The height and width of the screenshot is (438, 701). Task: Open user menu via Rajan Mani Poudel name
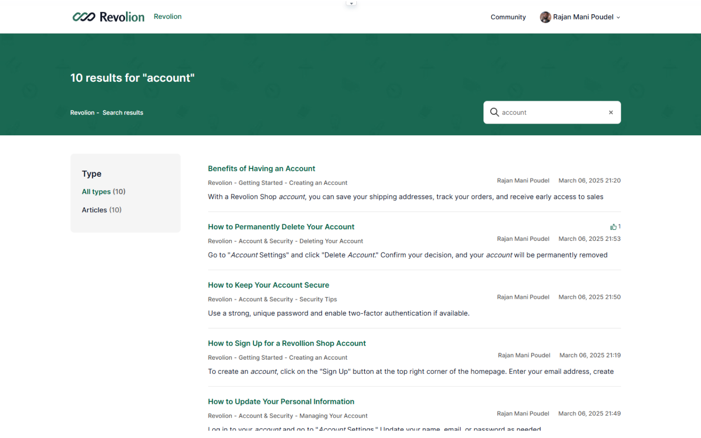[x=583, y=17]
